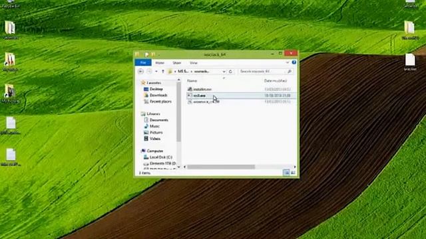Switch to the Home ribbon tab
This screenshot has height=239, width=426.
click(x=160, y=63)
